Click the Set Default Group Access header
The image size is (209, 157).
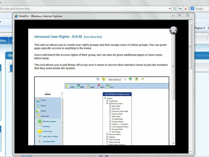point(117,94)
